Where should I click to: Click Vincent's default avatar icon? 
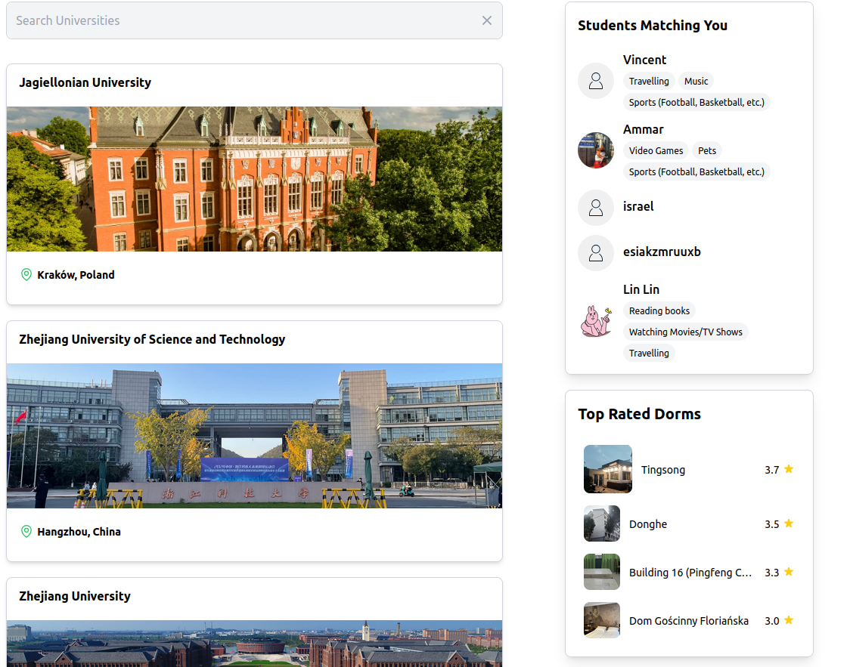click(x=596, y=82)
